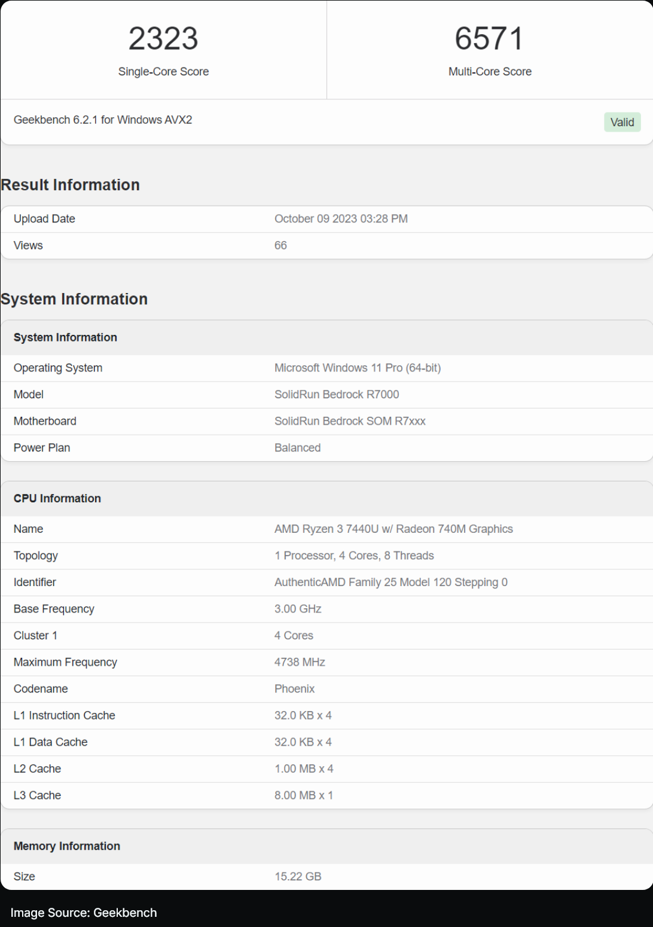653x927 pixels.
Task: Click L1 Instruction Cache 32.0 KB x 4 value
Action: (303, 715)
